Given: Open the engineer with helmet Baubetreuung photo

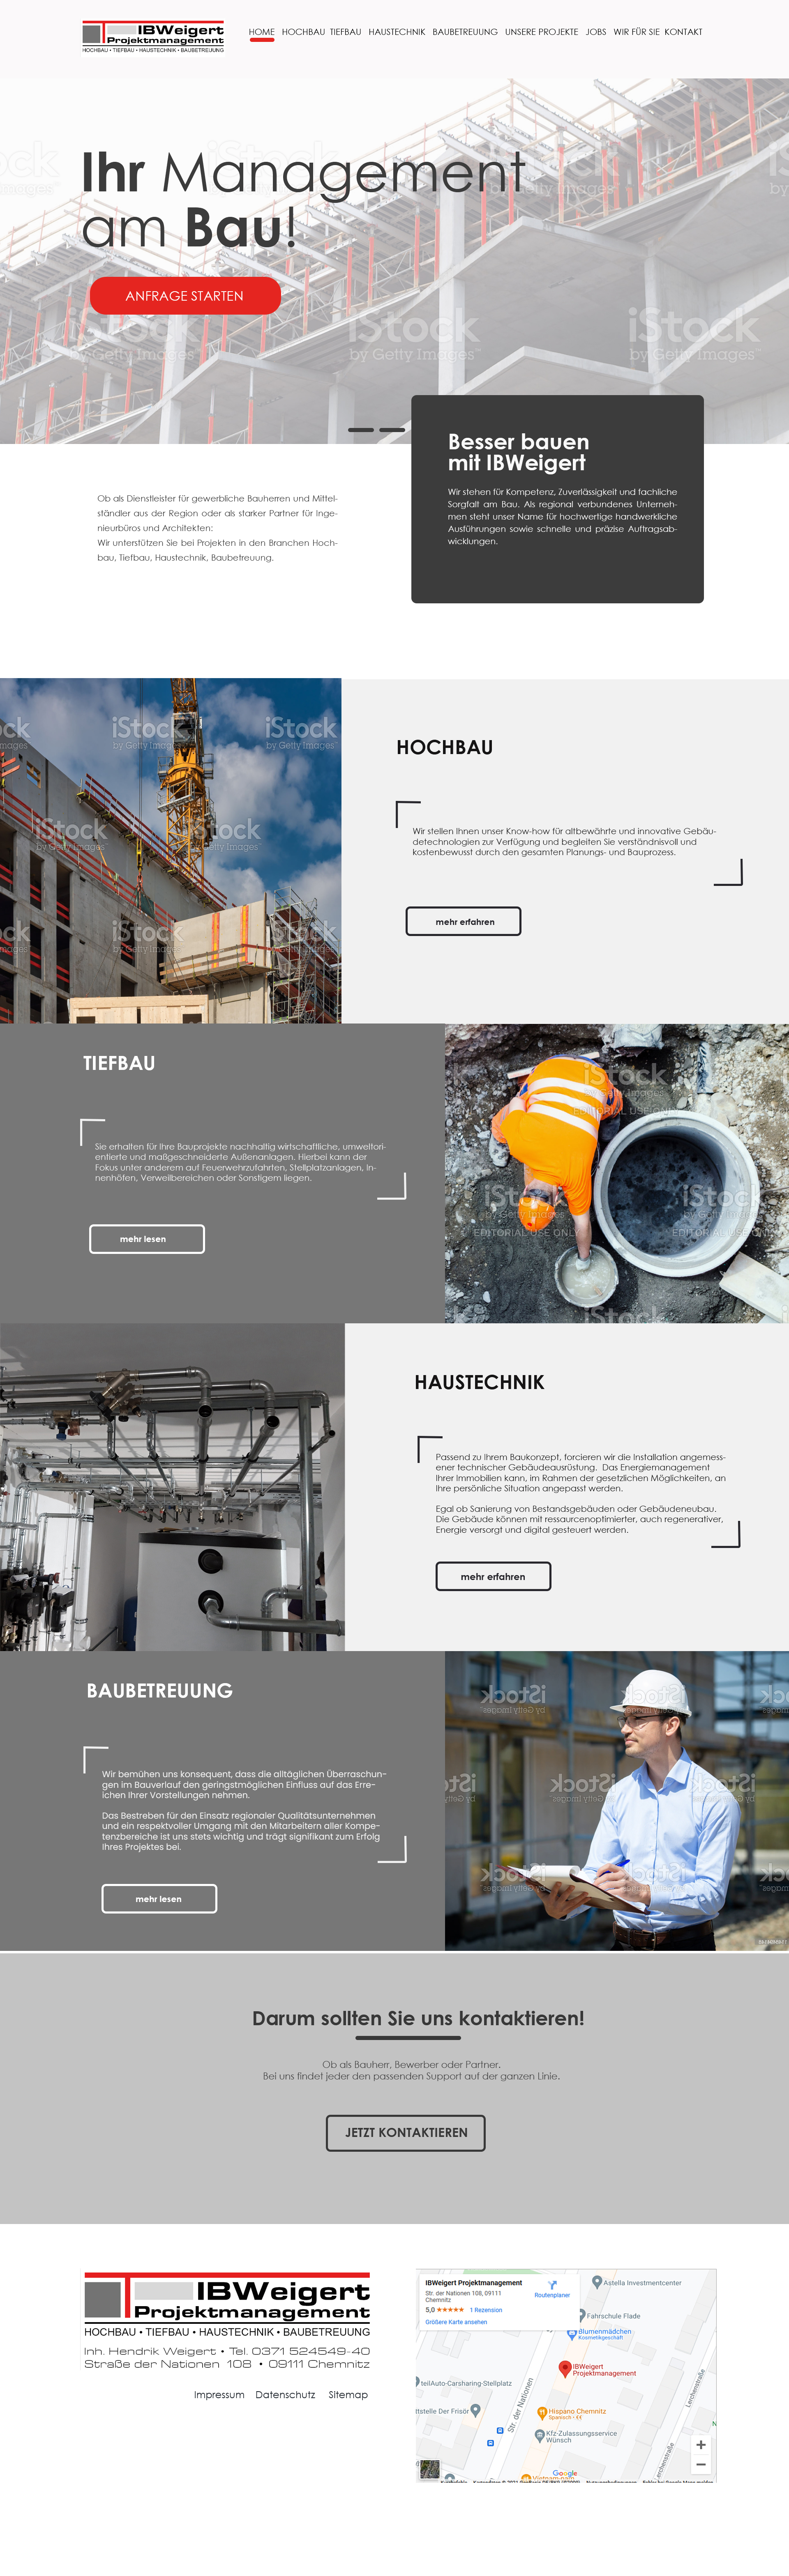Looking at the screenshot, I should [617, 1801].
